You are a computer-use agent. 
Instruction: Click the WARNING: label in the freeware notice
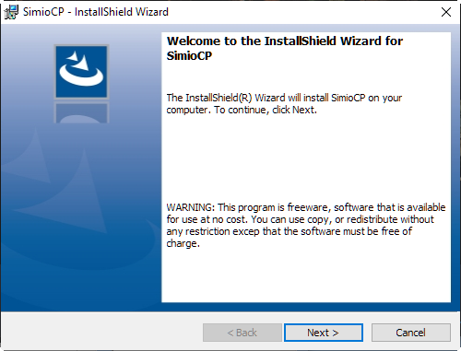pos(191,207)
